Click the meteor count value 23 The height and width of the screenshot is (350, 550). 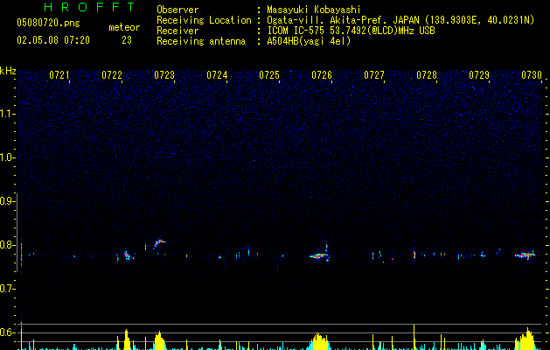127,40
